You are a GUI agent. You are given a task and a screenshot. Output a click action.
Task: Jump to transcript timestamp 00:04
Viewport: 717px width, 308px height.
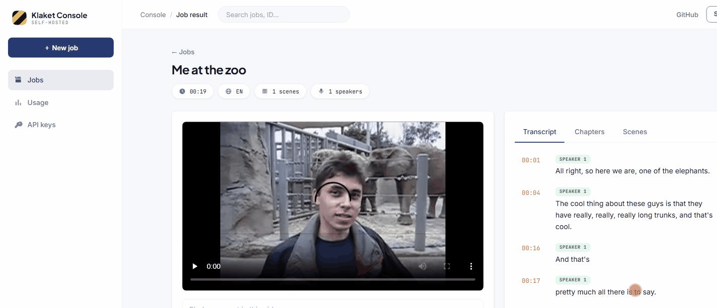coord(531,193)
